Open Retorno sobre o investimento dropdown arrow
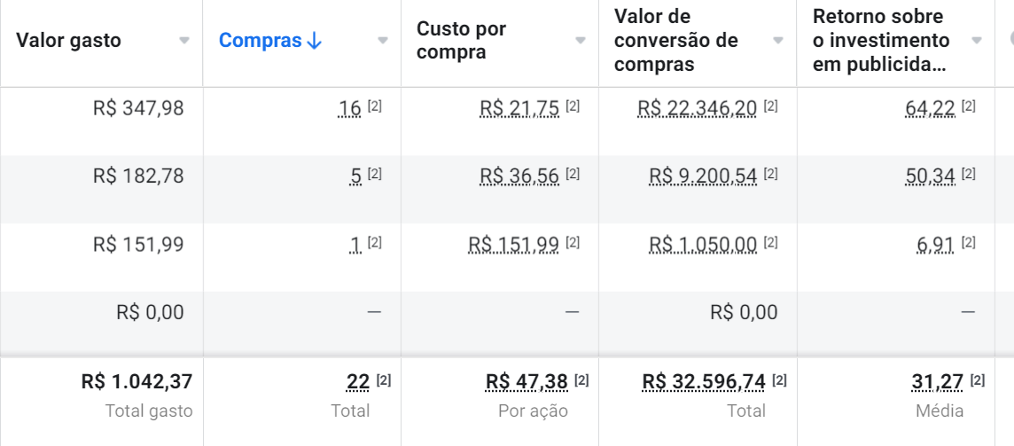 click(977, 41)
